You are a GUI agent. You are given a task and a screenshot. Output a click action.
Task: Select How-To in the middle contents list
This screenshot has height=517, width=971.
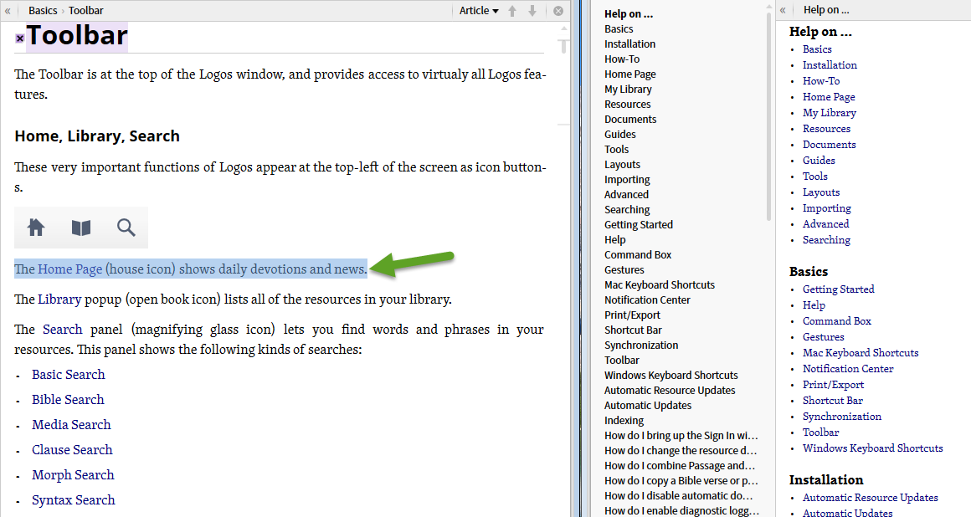coord(622,59)
